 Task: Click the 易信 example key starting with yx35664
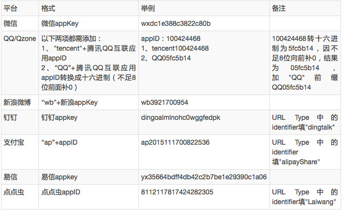pyautogui.click(x=204, y=177)
